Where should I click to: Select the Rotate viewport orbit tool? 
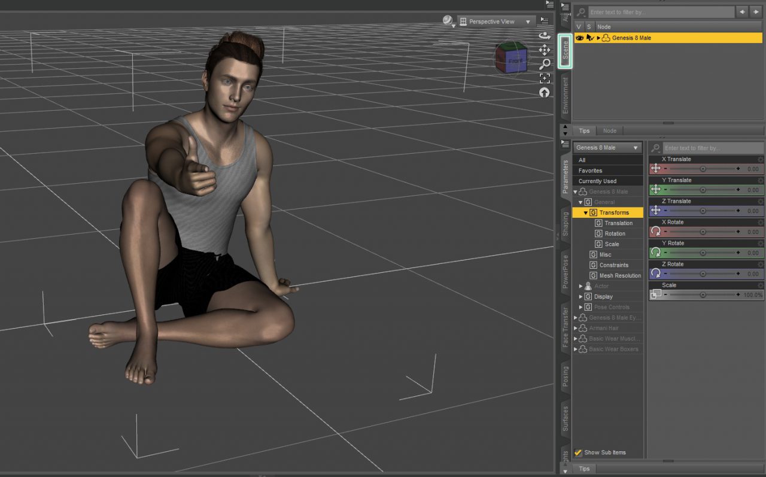[544, 36]
